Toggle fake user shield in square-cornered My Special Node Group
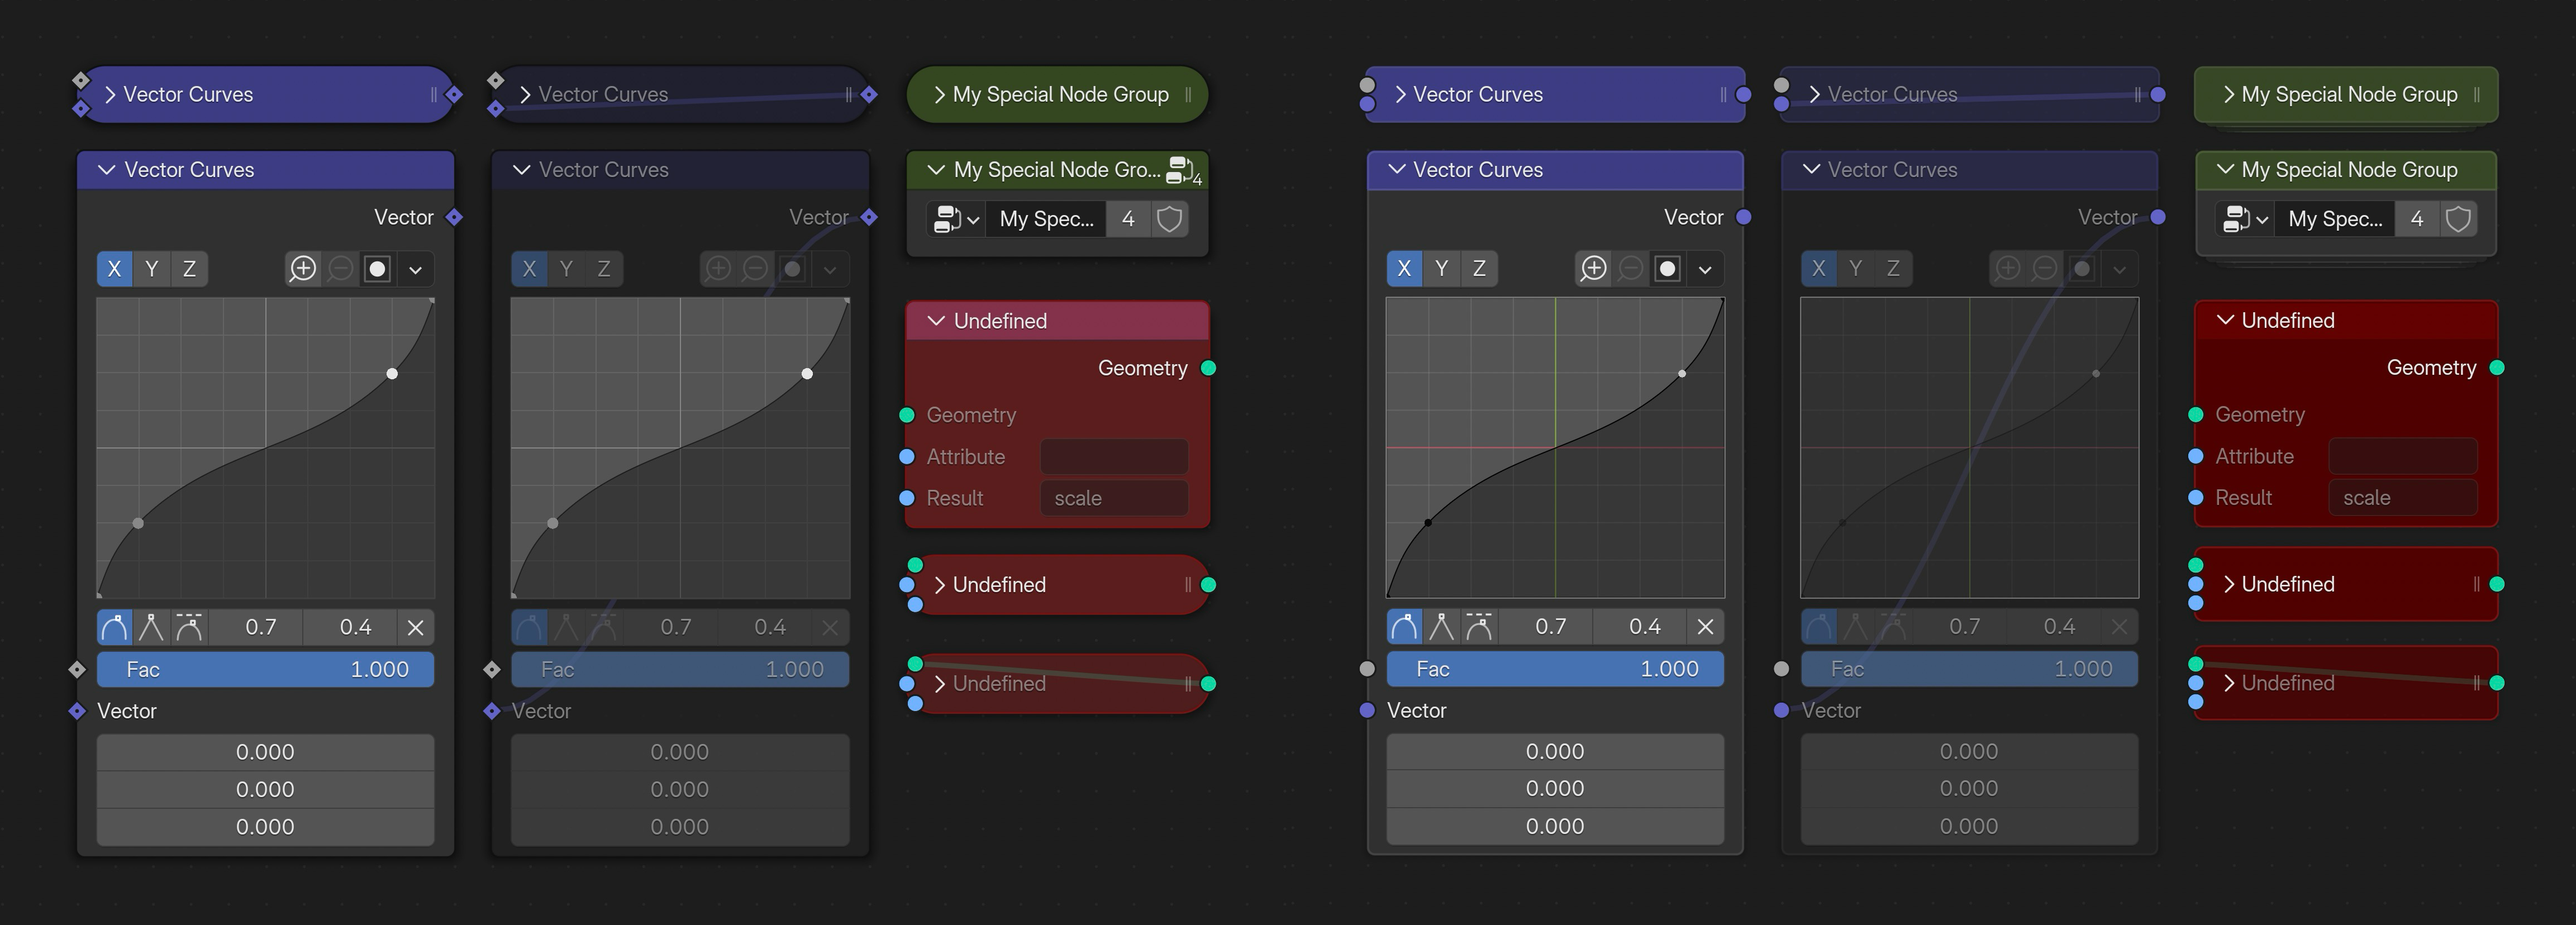This screenshot has width=2576, height=925. click(2458, 219)
